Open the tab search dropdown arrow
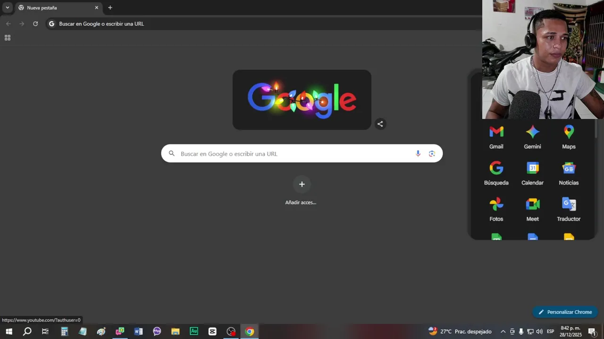This screenshot has width=604, height=339. [7, 8]
